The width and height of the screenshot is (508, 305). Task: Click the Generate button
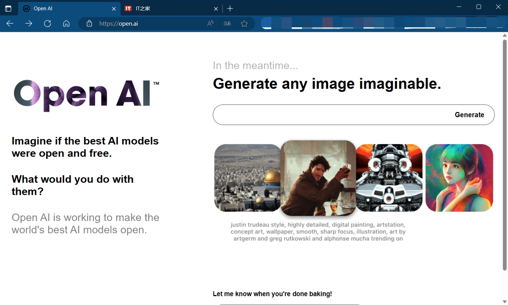click(470, 114)
